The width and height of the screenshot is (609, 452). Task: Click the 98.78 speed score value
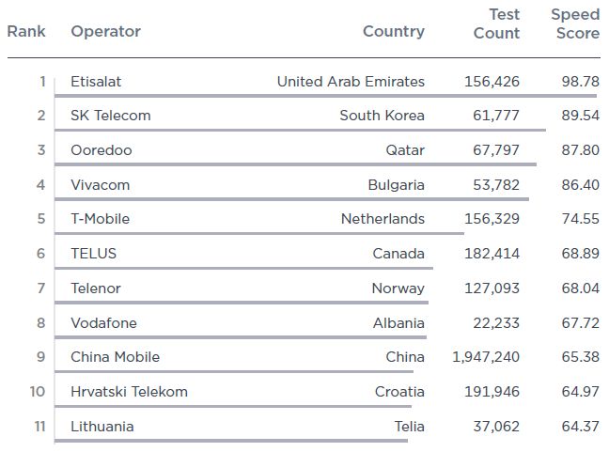pos(579,82)
